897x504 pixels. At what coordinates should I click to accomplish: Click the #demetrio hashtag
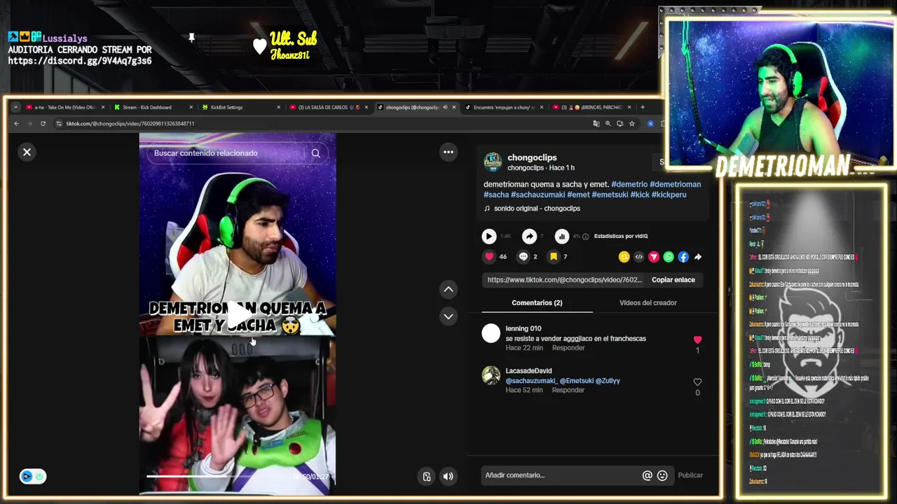[629, 185]
